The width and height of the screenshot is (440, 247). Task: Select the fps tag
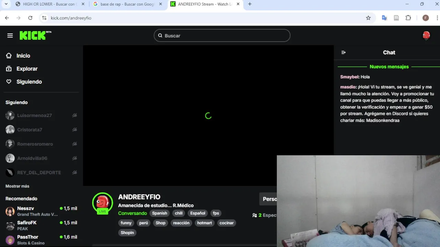tap(216, 213)
